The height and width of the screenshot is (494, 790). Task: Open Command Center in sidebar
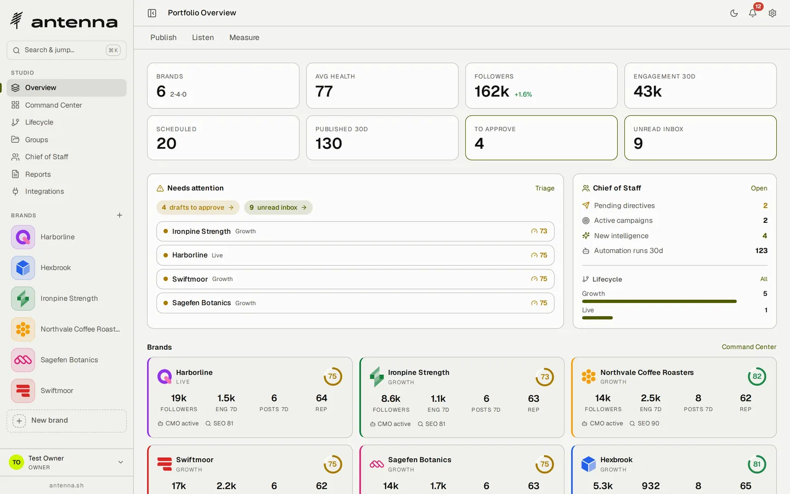(66, 105)
